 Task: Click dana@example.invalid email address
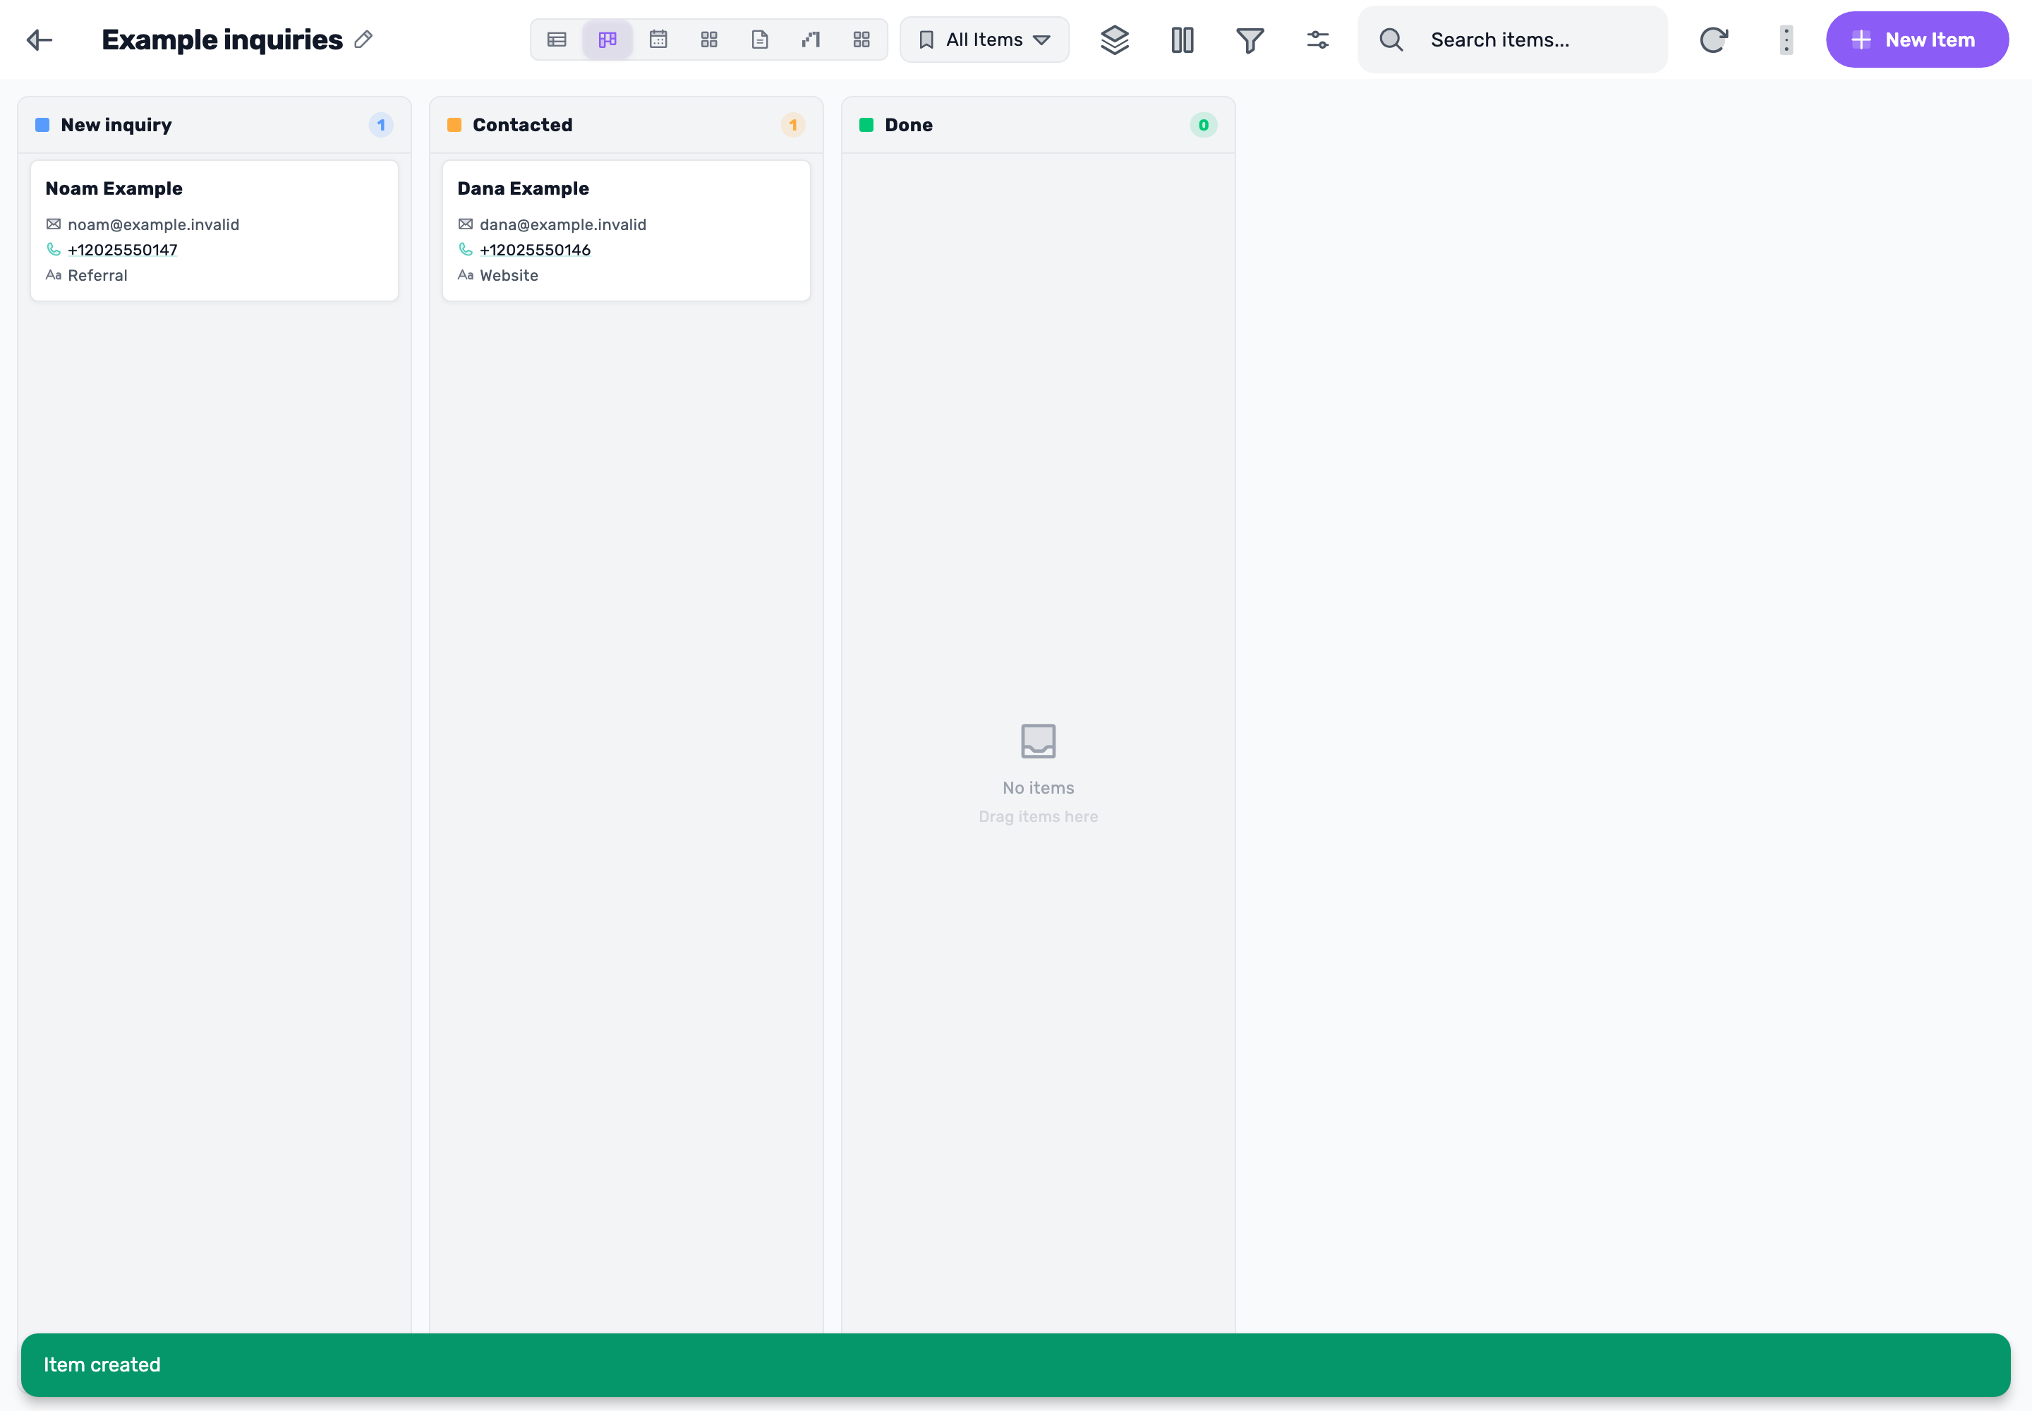pyautogui.click(x=563, y=224)
